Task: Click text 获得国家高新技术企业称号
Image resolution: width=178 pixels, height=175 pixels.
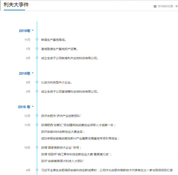Action: pyautogui.click(x=61, y=148)
